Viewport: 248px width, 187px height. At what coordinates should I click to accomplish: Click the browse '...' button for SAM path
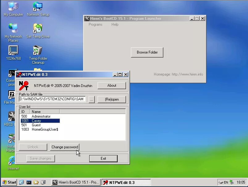pos(92,99)
